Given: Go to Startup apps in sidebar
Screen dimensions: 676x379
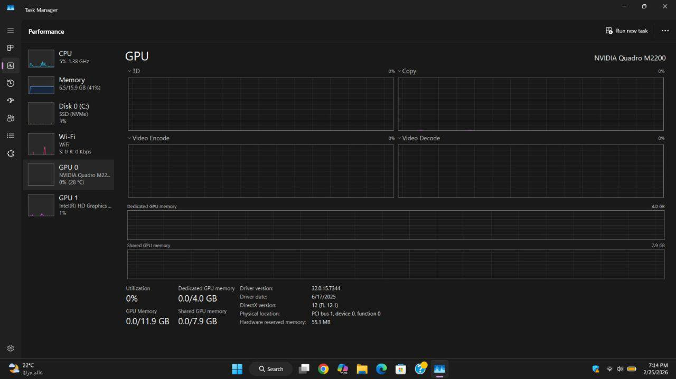Looking at the screenshot, I should [x=10, y=101].
